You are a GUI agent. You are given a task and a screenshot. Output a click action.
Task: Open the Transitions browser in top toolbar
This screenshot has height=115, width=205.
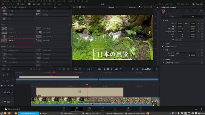tap(34, 4)
